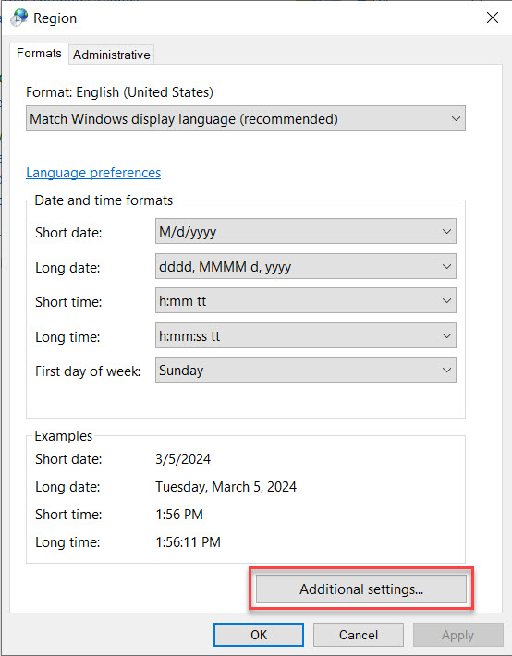Viewport: 512px width, 656px height.
Task: Expand the Long time format dropdown
Action: (306, 336)
